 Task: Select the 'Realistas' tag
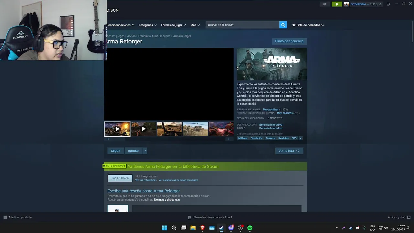tap(283, 138)
